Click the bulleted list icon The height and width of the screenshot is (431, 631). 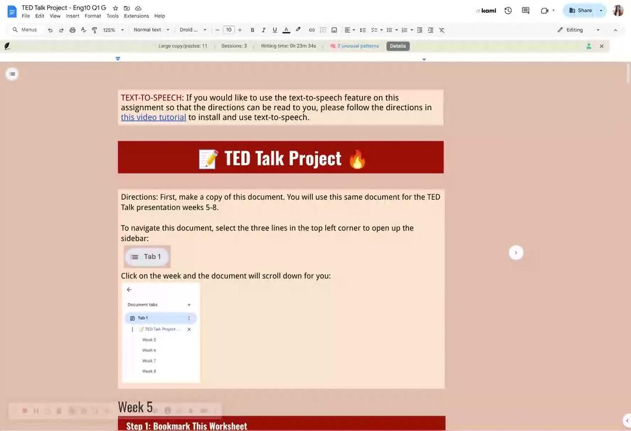click(x=389, y=30)
